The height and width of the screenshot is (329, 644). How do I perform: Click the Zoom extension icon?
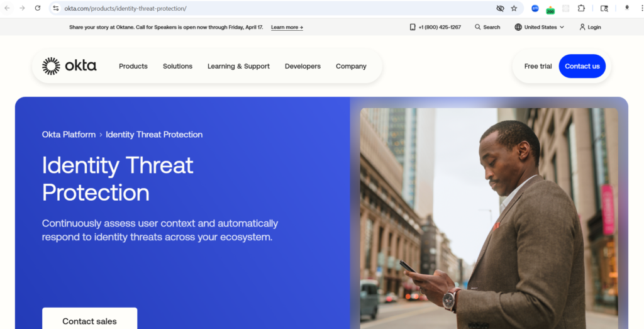point(535,8)
